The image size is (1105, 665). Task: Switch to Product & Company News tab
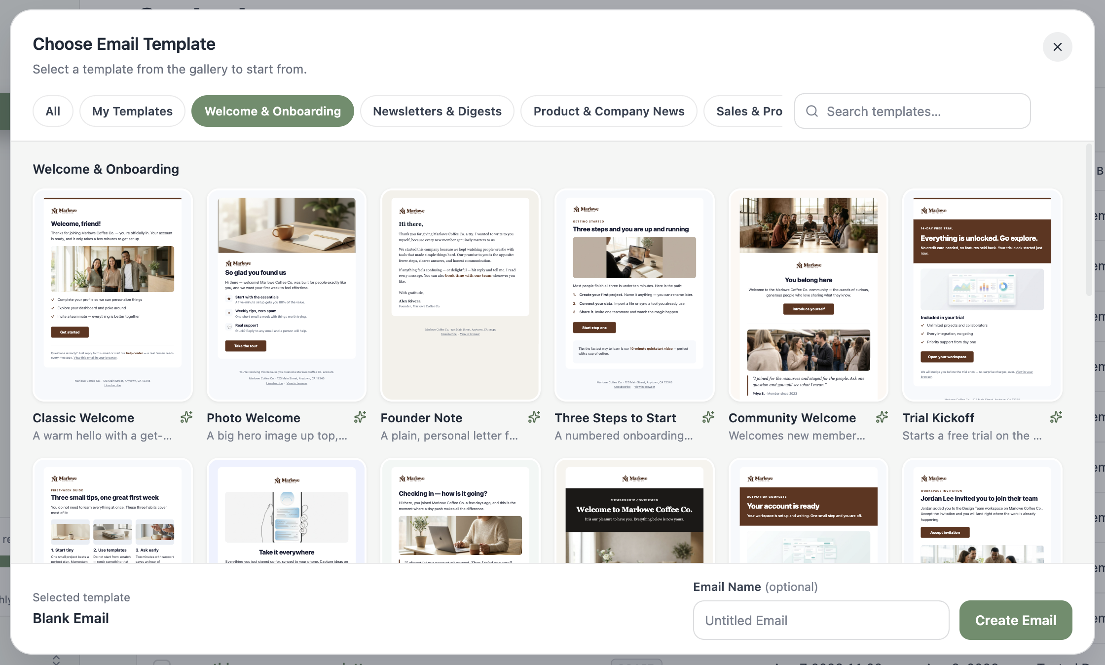(609, 111)
